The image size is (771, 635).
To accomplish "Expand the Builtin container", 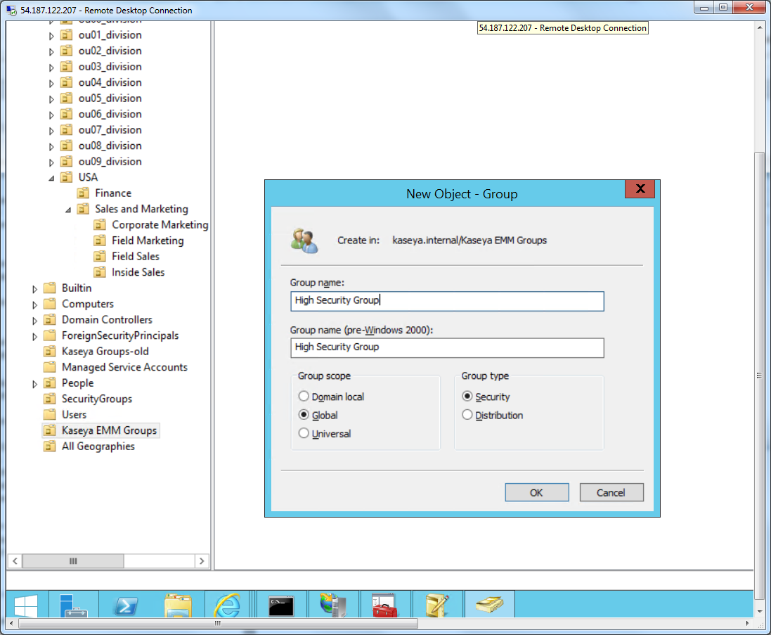I will (x=34, y=288).
